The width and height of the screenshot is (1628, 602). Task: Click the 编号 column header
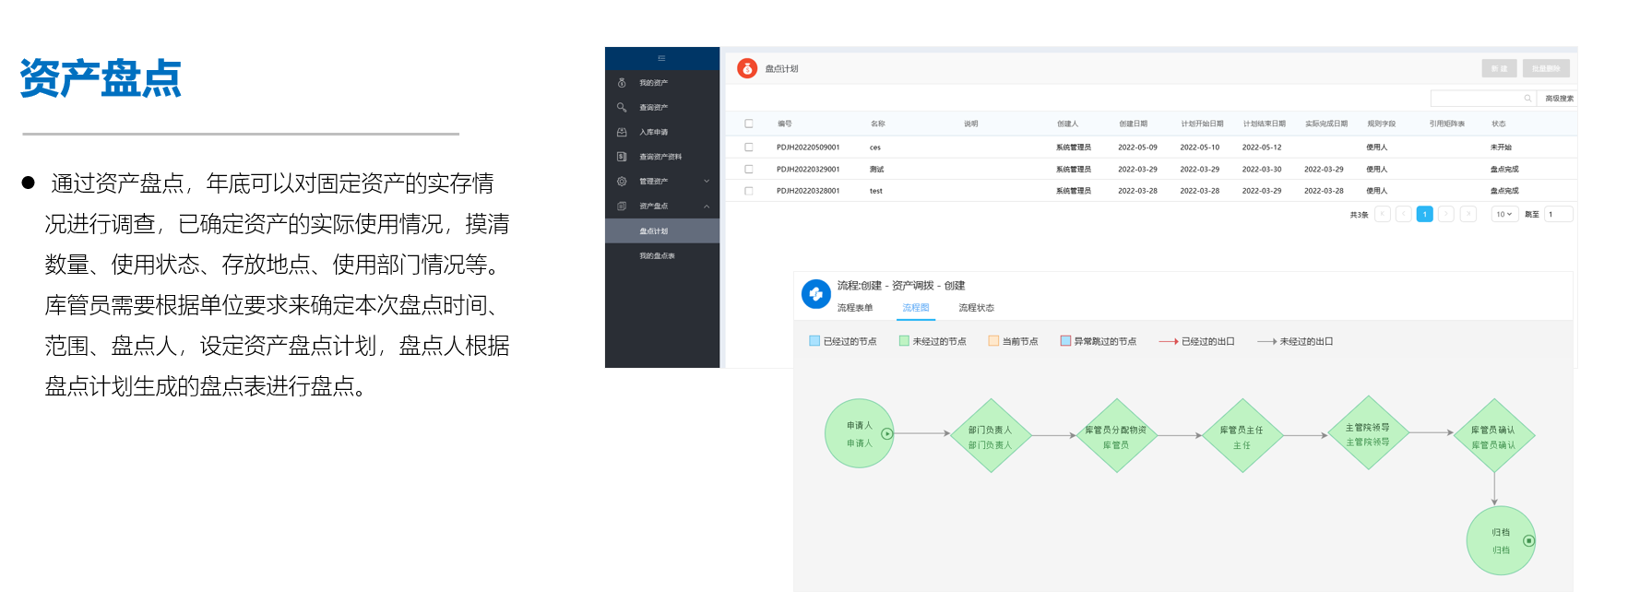click(x=785, y=124)
